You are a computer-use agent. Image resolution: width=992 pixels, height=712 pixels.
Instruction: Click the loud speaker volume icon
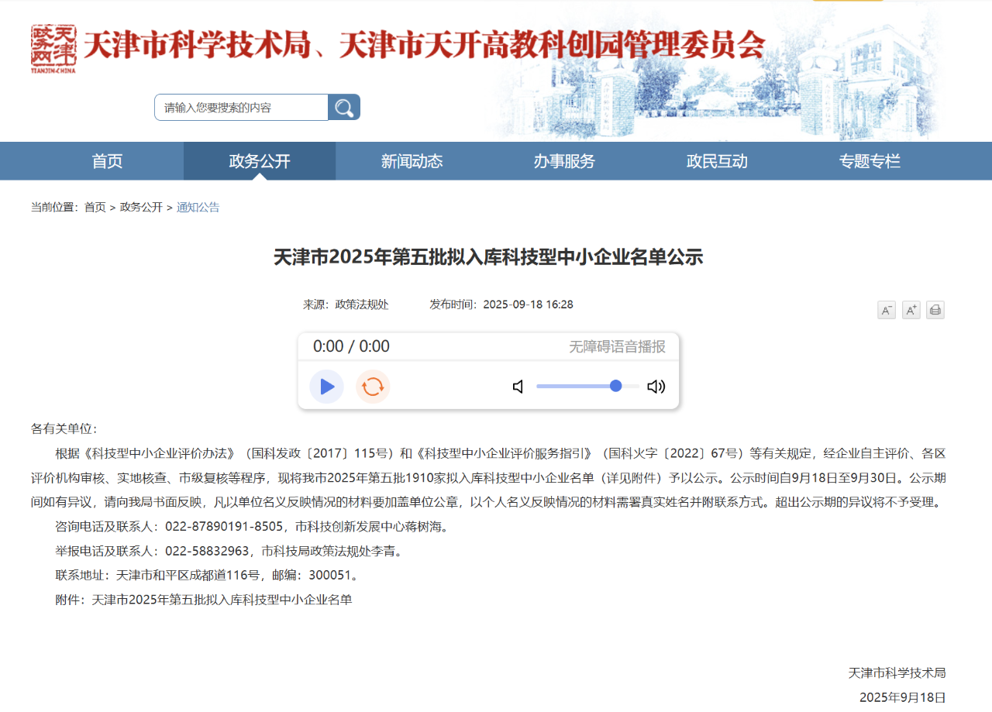[656, 387]
